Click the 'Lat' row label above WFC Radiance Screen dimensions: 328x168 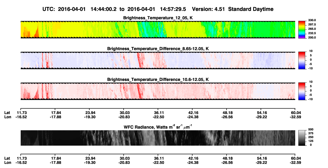(7, 113)
